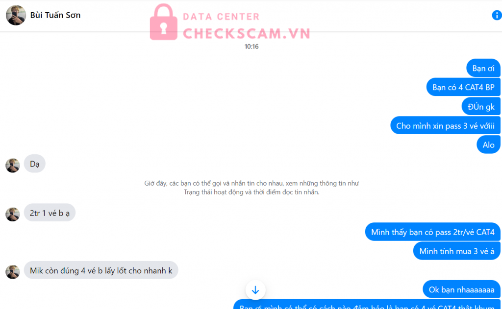Click the "Mình tính mua 3 vé á" bubble
Viewport: 502px width, 309px height.
(x=456, y=251)
